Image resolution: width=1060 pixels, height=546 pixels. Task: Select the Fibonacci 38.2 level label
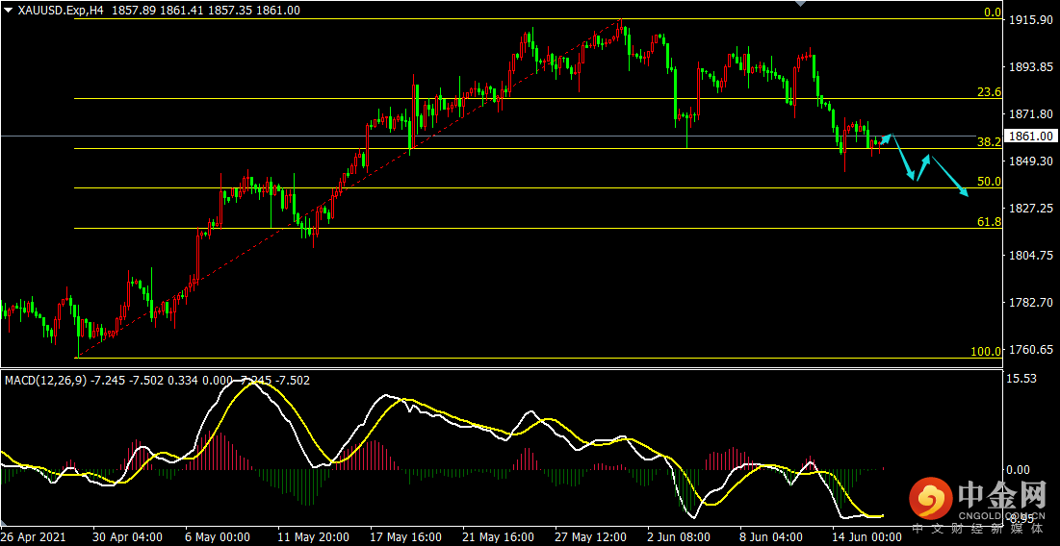point(990,142)
